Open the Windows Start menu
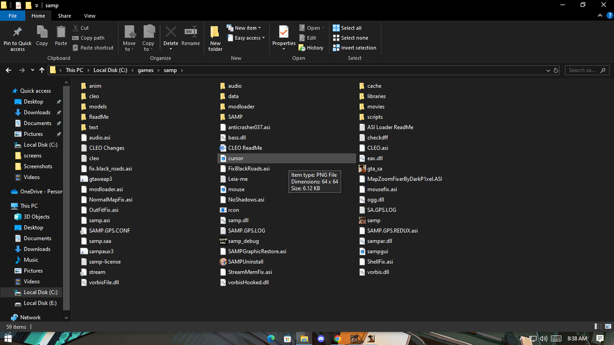The image size is (614, 345). point(8,338)
